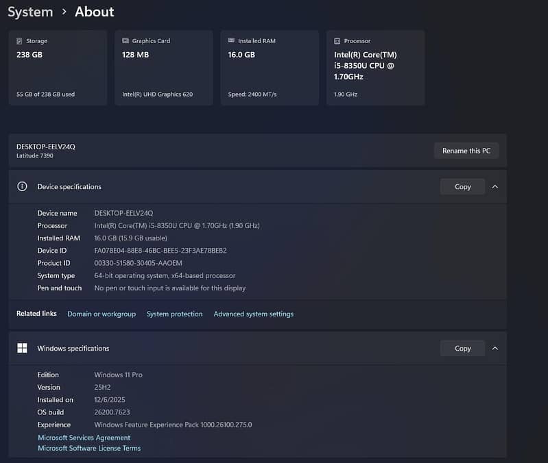The height and width of the screenshot is (463, 548).
Task: Copy the Device specifications
Action: point(462,186)
